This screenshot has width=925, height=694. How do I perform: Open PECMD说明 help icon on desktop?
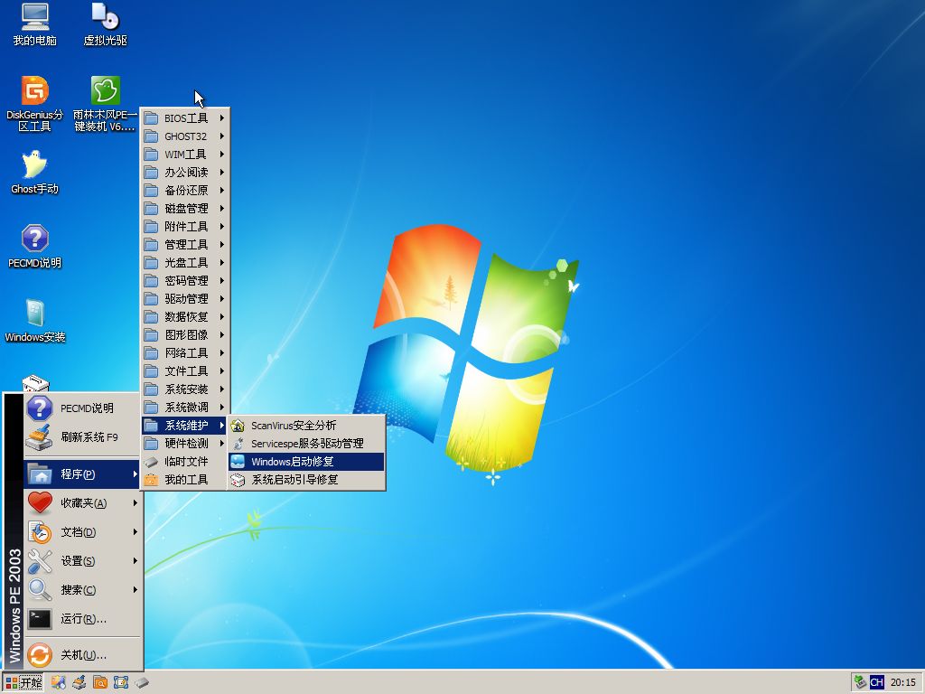(x=34, y=240)
